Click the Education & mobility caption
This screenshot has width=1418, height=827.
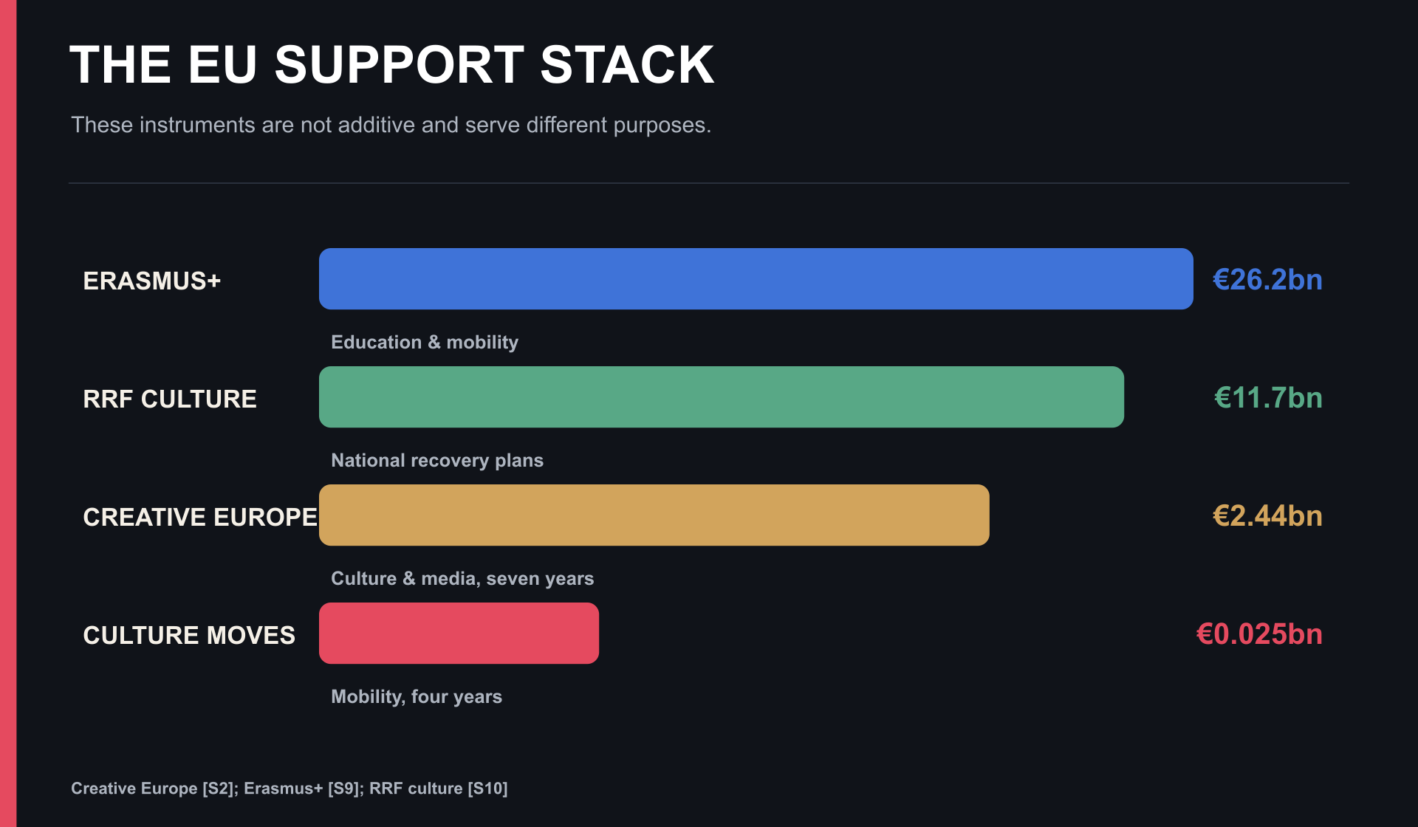[x=425, y=343]
